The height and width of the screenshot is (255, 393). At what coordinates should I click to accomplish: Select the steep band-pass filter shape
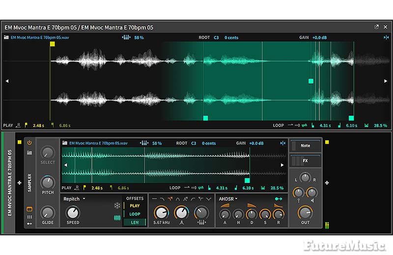coord(186,199)
